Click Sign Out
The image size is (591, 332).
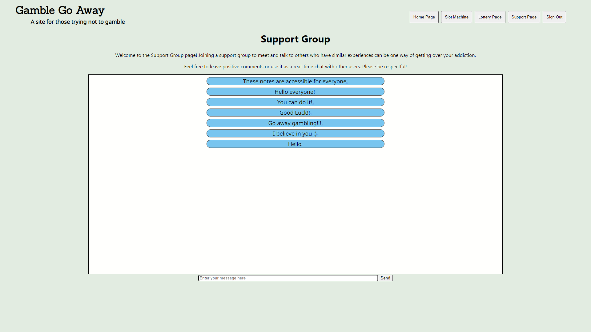[554, 17]
